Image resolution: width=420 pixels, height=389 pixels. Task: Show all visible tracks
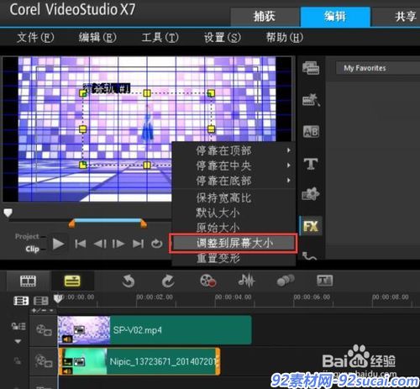21,301
